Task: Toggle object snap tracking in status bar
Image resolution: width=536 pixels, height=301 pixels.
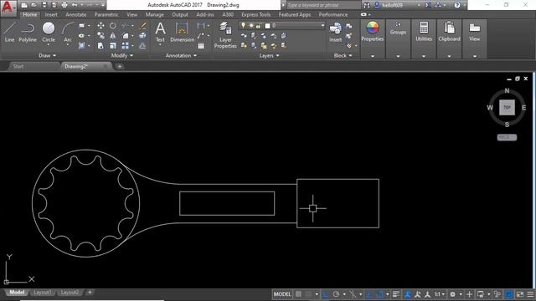Action: [x=368, y=294]
